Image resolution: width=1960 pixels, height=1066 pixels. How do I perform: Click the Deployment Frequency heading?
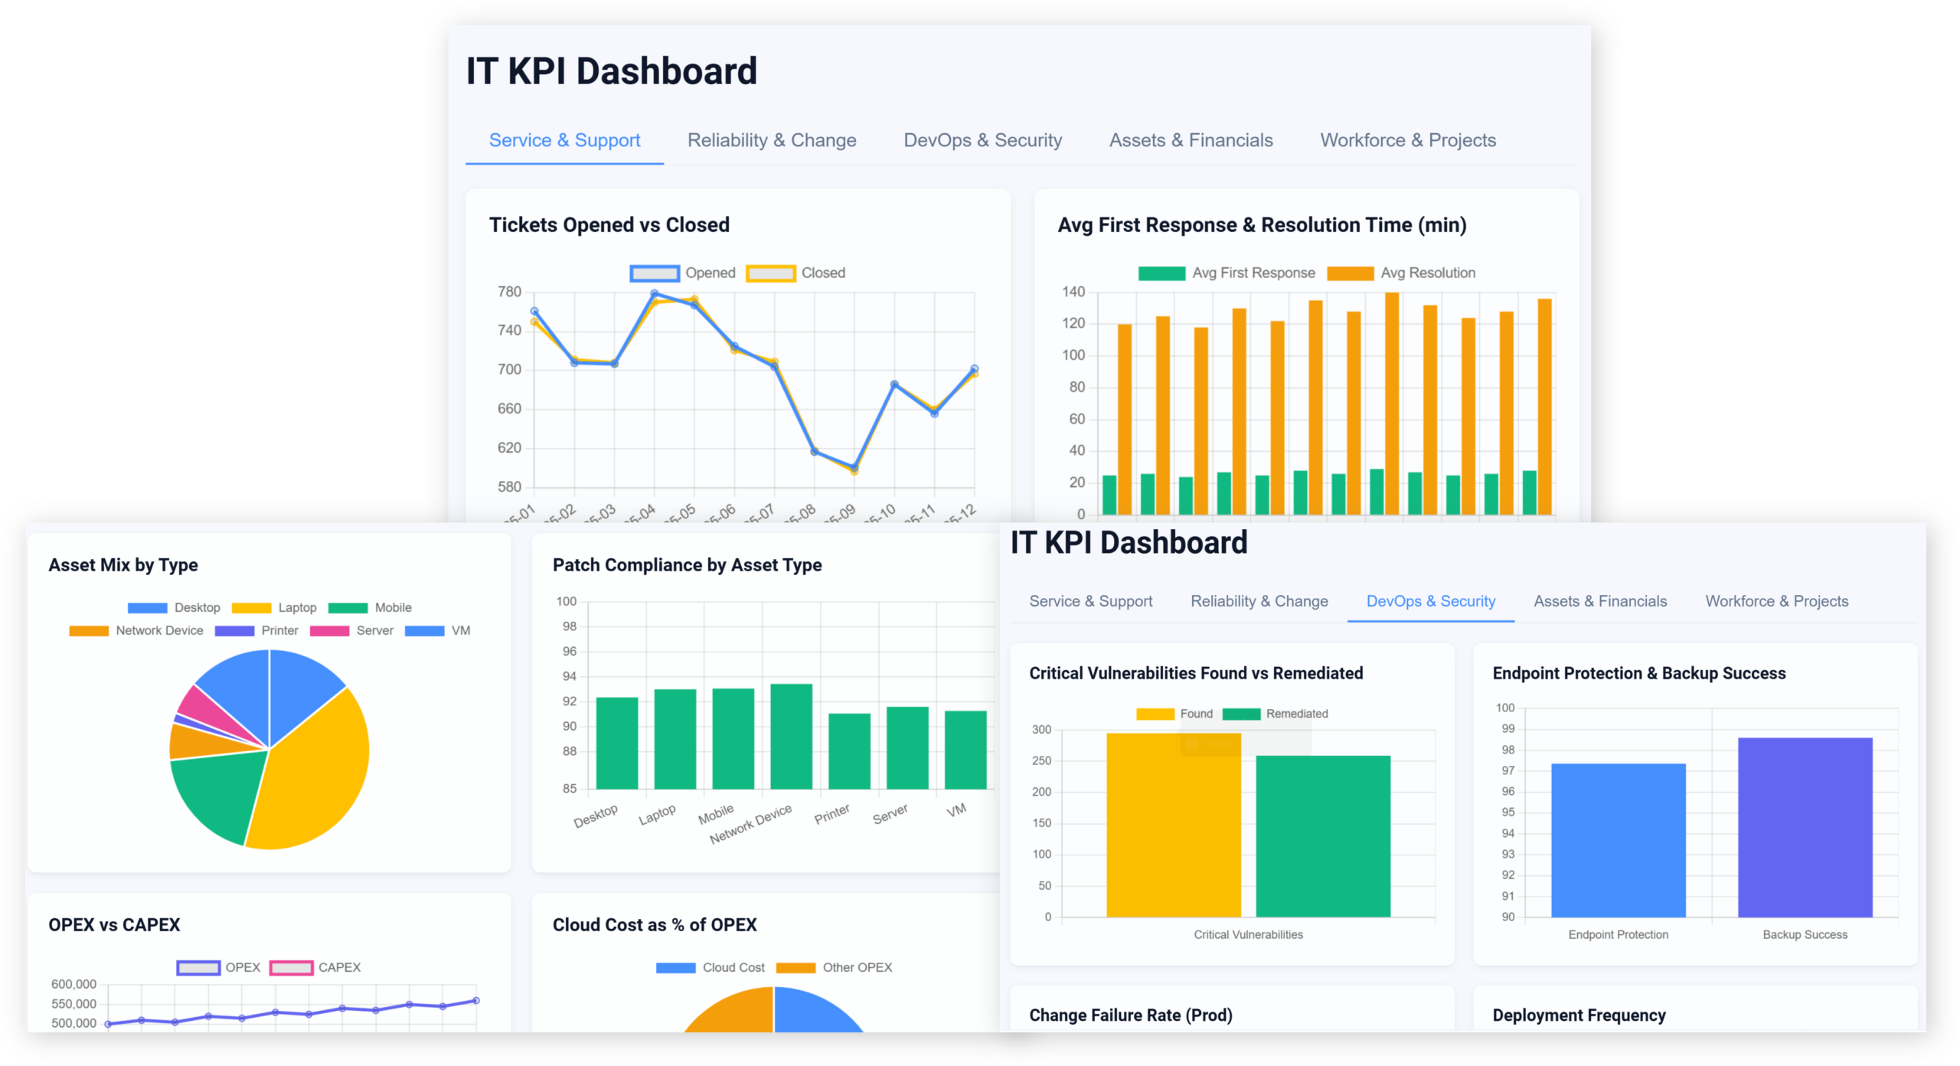tap(1578, 1015)
